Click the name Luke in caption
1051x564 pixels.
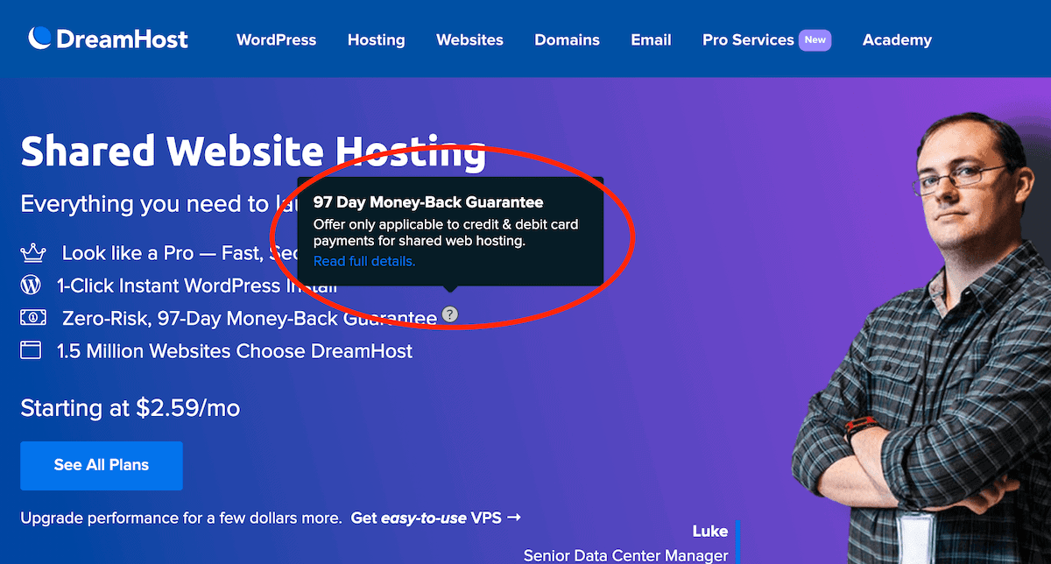pyautogui.click(x=709, y=532)
